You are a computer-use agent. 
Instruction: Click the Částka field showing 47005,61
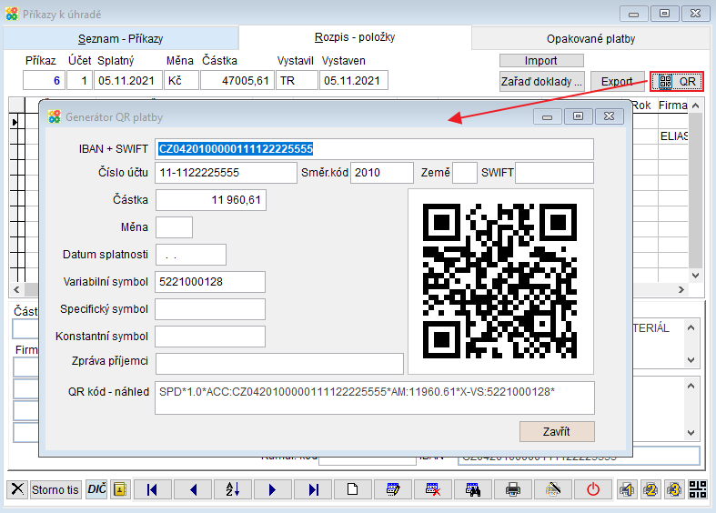[237, 80]
